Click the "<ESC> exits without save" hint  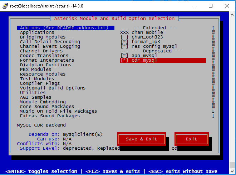point(183,171)
